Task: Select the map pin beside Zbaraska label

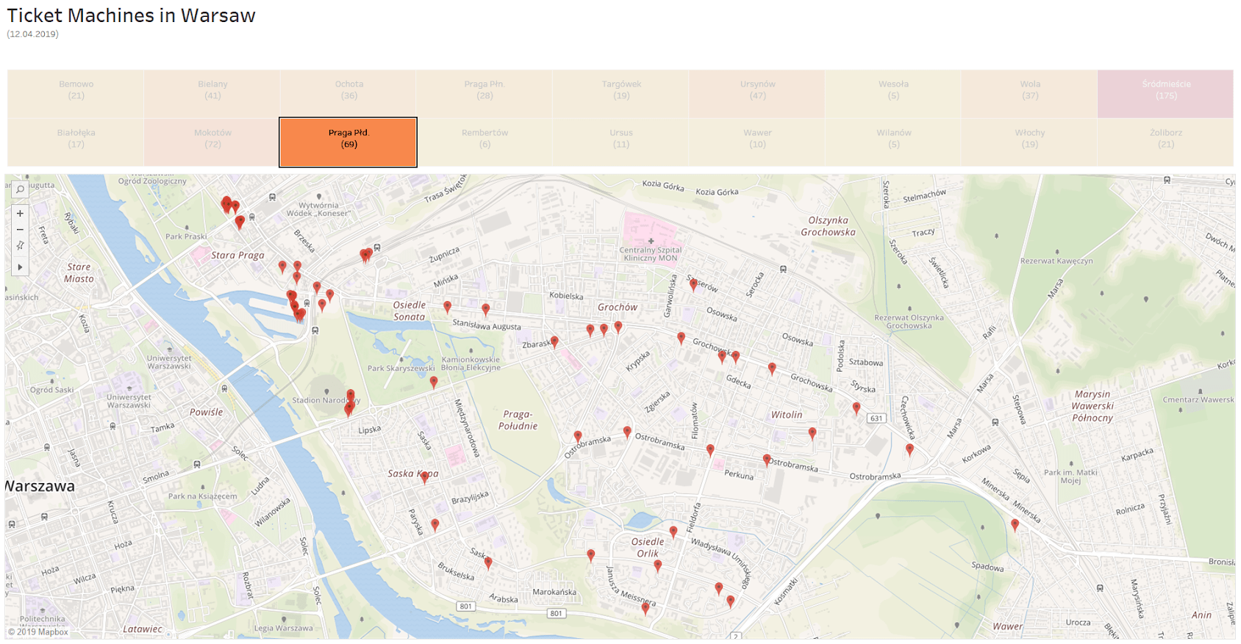Action: click(554, 341)
